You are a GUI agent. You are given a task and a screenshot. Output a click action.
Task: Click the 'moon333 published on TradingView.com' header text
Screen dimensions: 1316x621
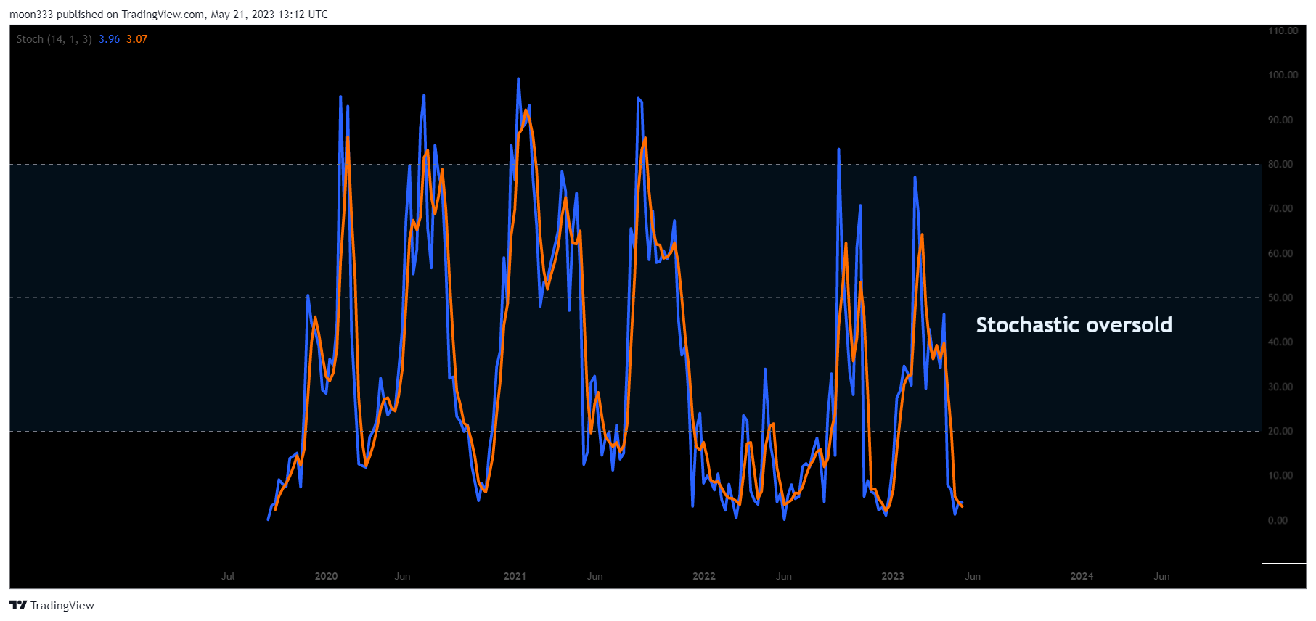click(x=107, y=15)
